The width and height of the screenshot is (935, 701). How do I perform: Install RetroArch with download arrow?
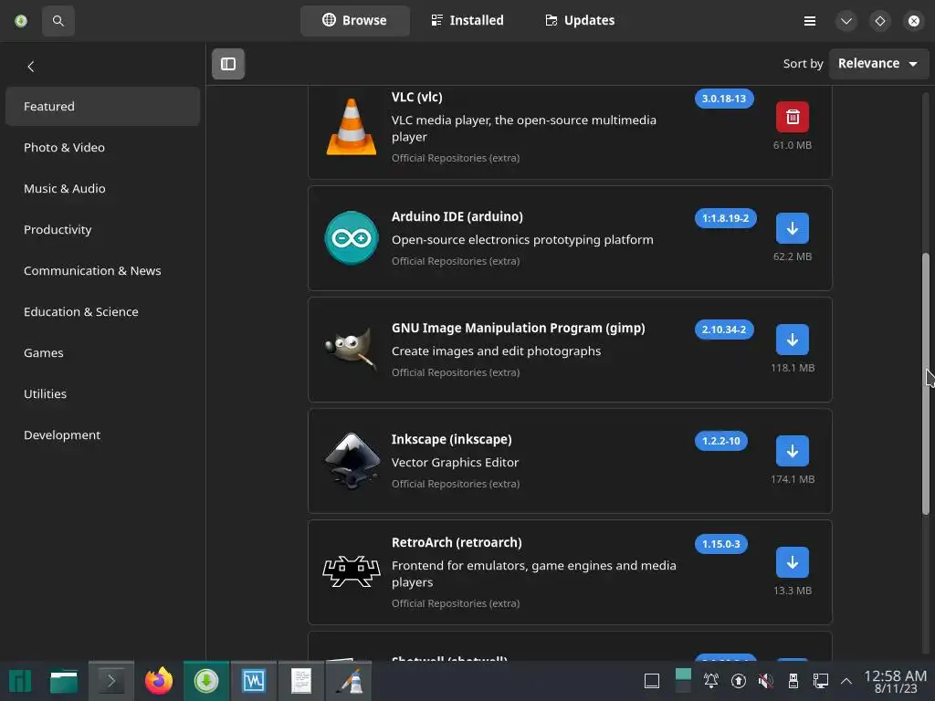tap(792, 562)
